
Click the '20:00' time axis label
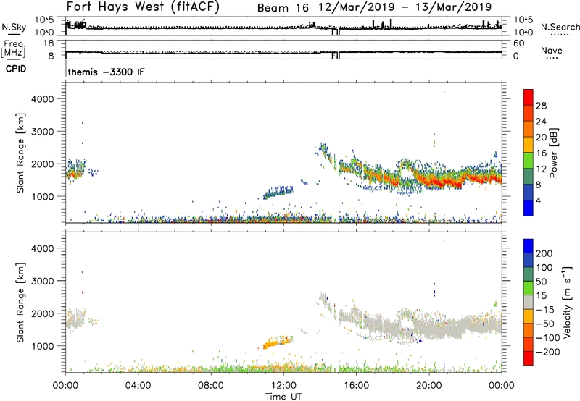tap(428, 386)
